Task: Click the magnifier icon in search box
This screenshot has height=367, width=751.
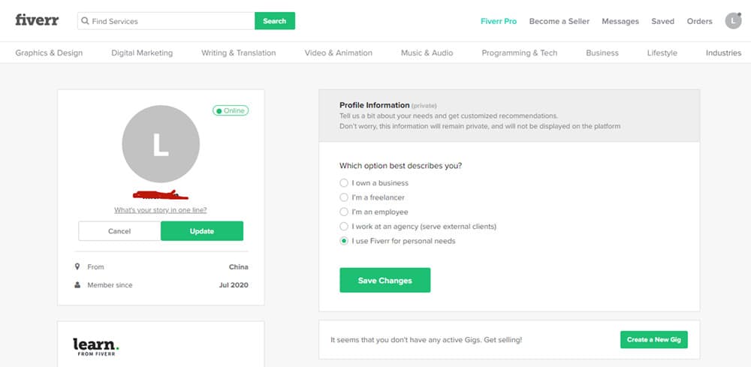Action: (x=85, y=21)
